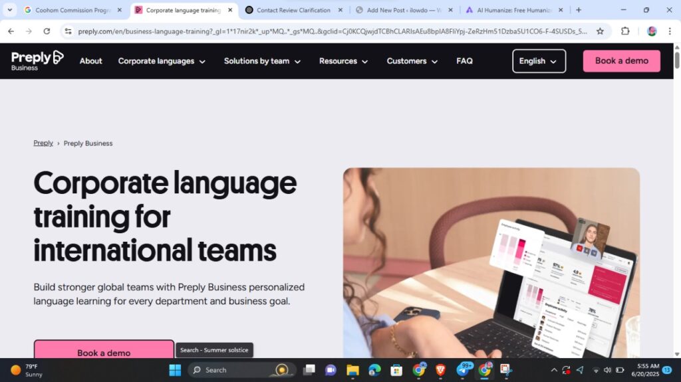681x382 pixels.
Task: Click the taskbar Search box
Action: [242, 370]
